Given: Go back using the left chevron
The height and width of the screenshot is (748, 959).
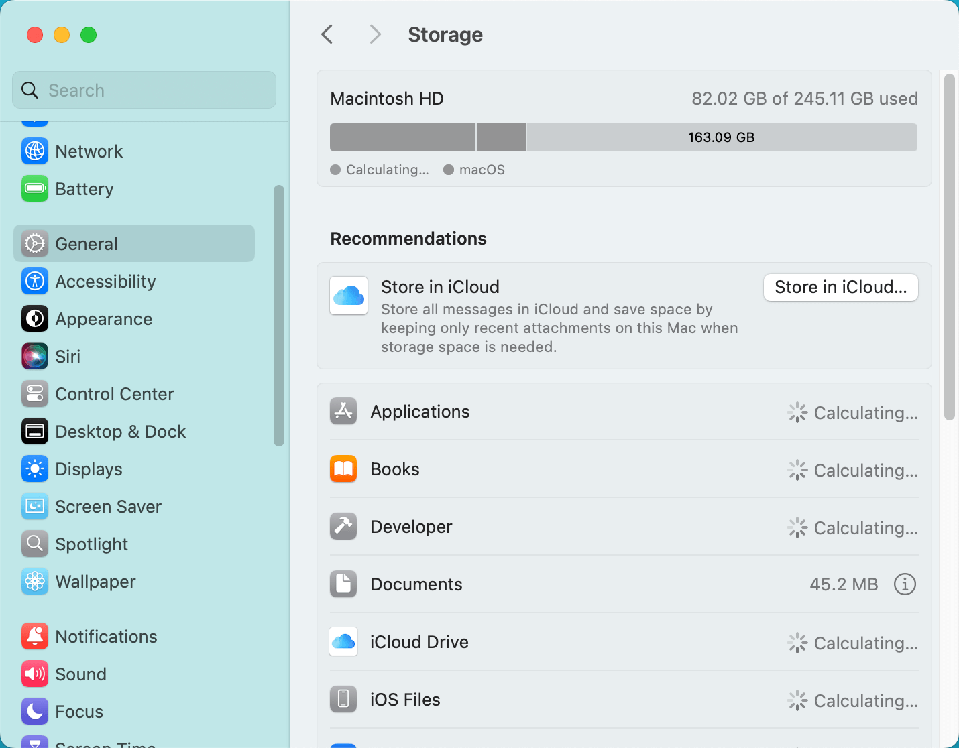Looking at the screenshot, I should click(x=327, y=34).
